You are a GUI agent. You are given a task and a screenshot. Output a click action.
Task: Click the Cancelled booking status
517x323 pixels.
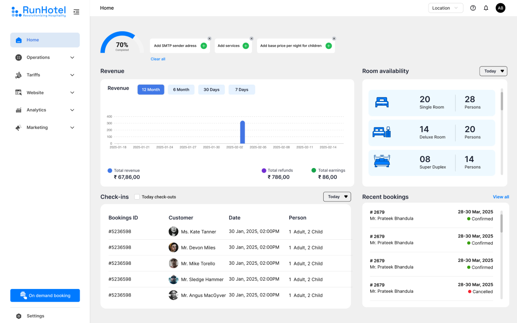pyautogui.click(x=480, y=292)
